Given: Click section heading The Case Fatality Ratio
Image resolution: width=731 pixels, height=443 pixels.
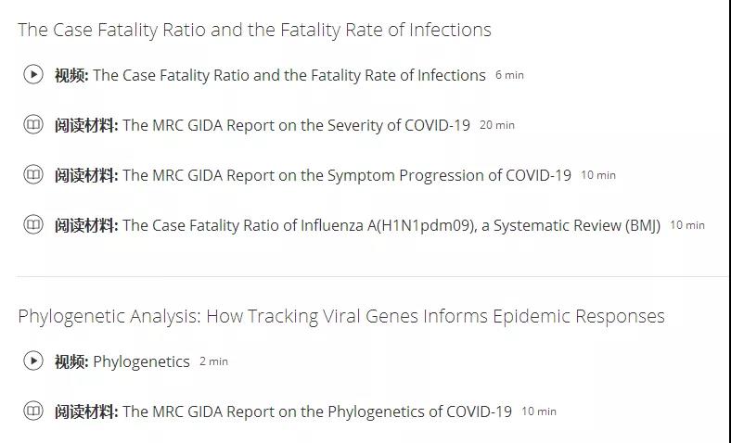Looking at the screenshot, I should (254, 30).
